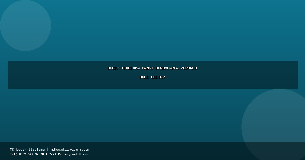Click the word GELIR? ending the headline
The image size is (305, 160).
coord(158,77)
